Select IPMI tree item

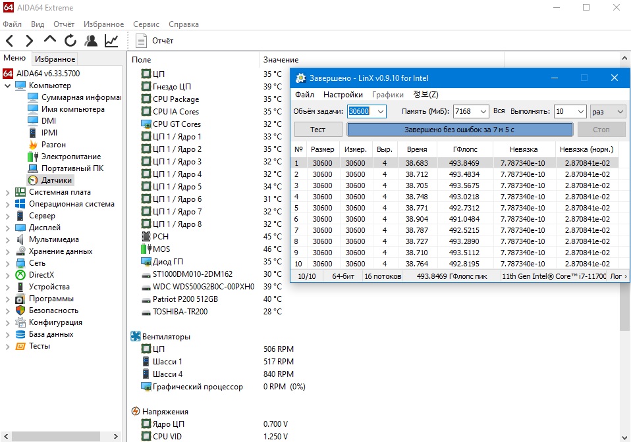click(x=49, y=133)
